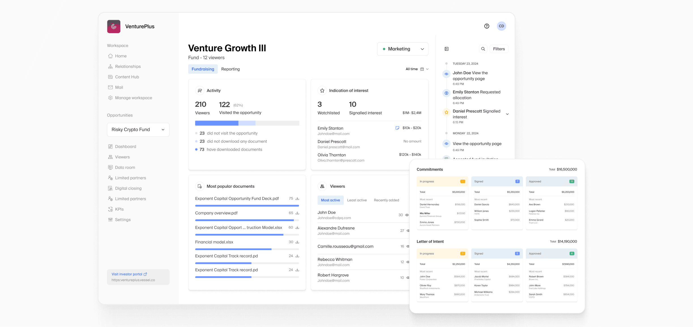
Task: Click the Digital closing sidebar icon
Action: [110, 189]
